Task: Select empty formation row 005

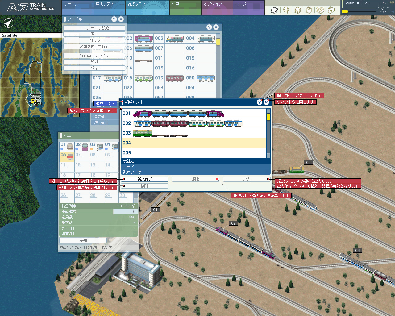Action: tap(194, 153)
